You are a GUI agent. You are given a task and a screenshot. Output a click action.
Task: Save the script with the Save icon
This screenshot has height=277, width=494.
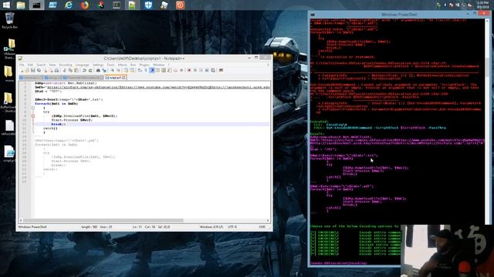point(32,70)
